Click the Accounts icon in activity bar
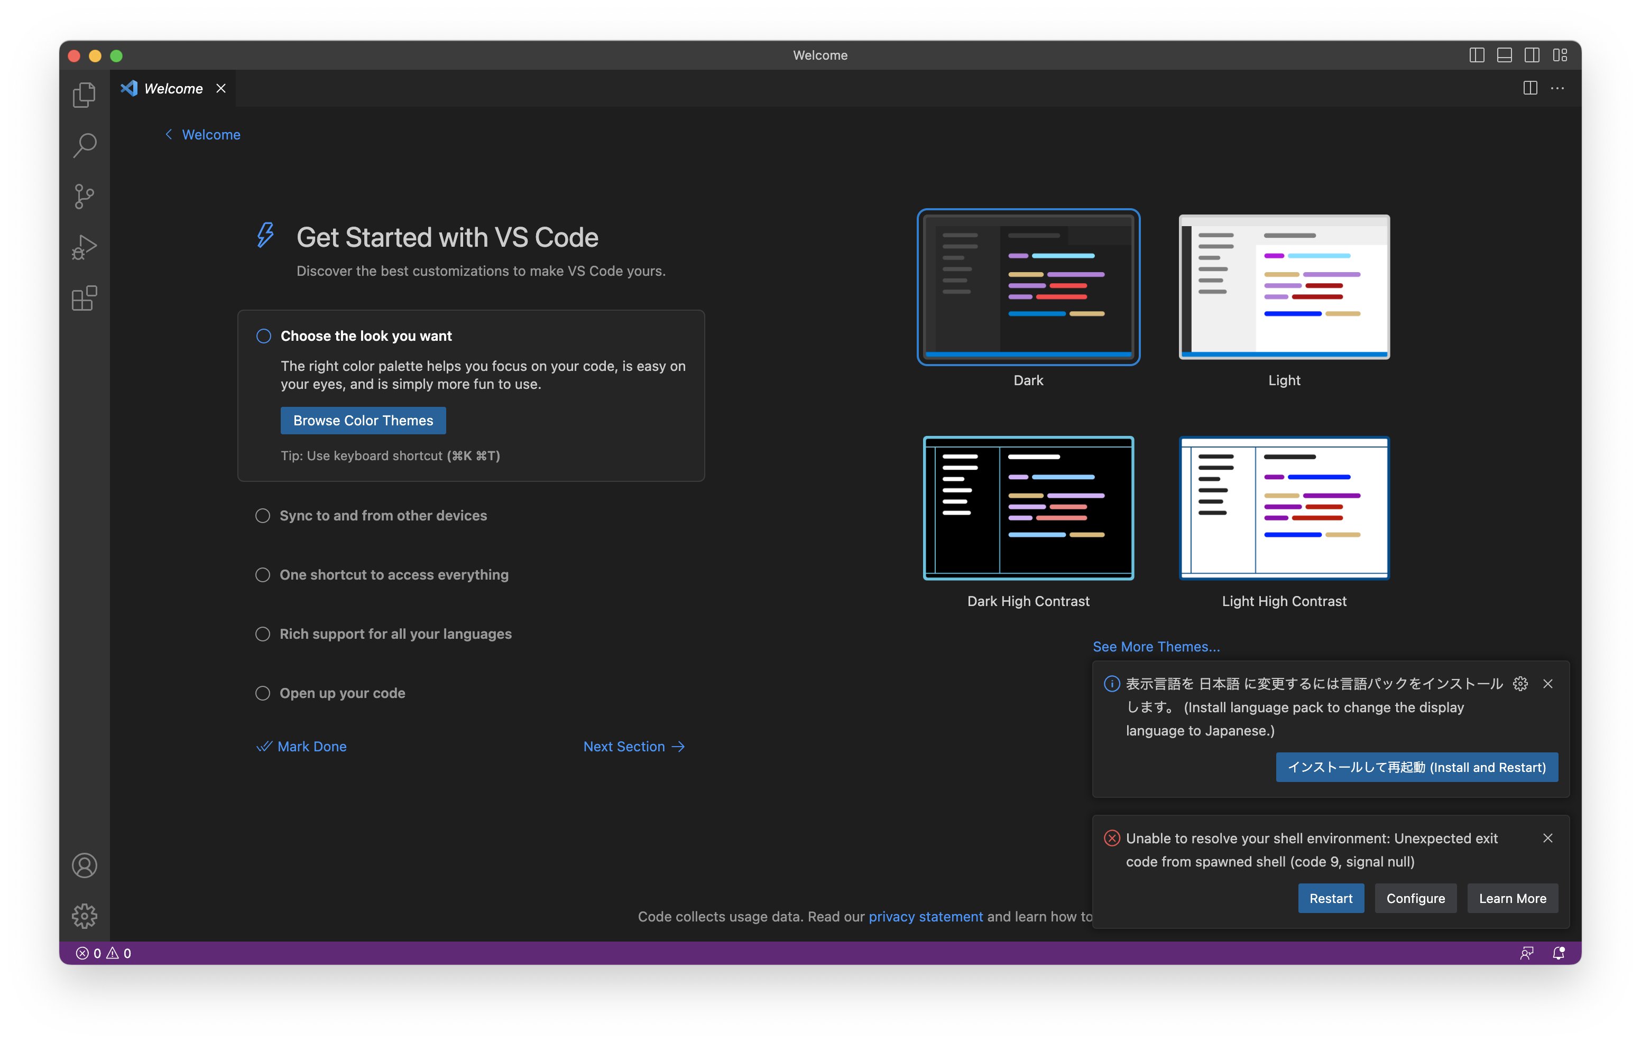Viewport: 1641px width, 1043px height. pyautogui.click(x=84, y=865)
